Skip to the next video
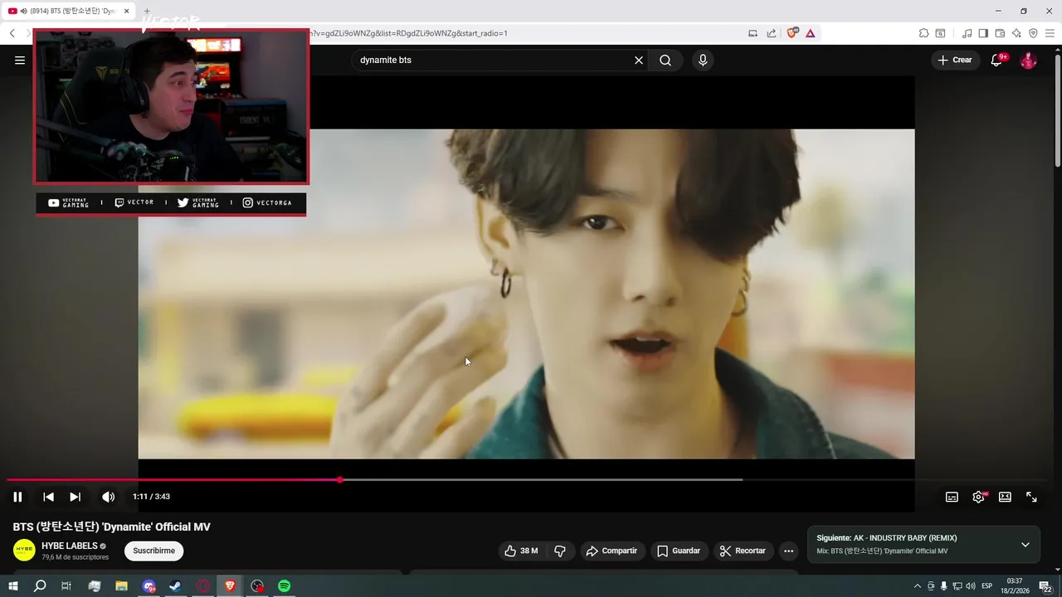The image size is (1062, 597). coord(75,497)
